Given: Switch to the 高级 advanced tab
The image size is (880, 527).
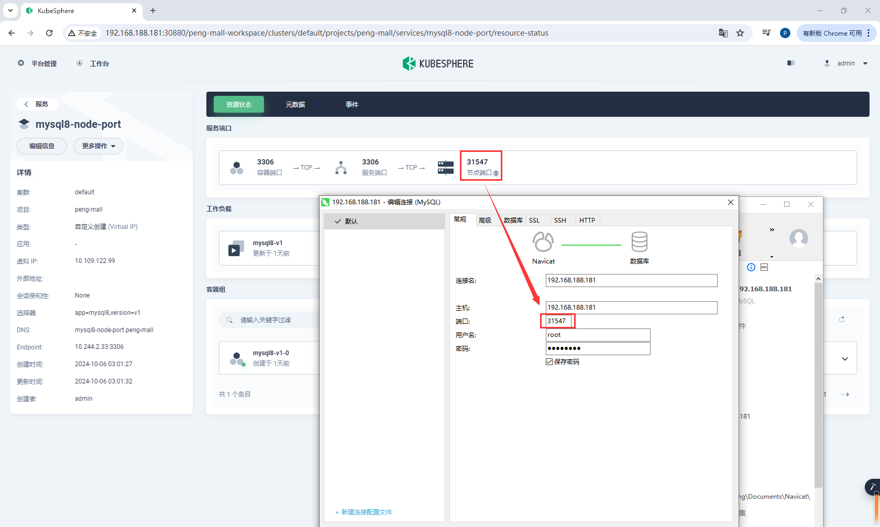Looking at the screenshot, I should 485,221.
